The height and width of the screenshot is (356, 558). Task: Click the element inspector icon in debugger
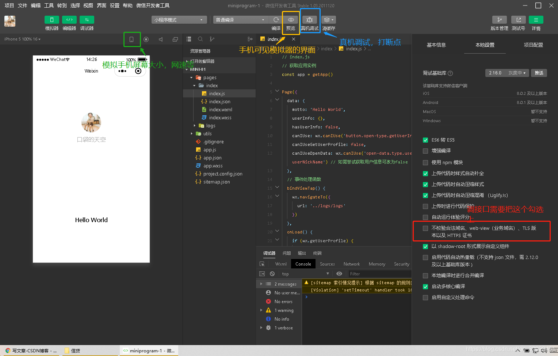[262, 264]
